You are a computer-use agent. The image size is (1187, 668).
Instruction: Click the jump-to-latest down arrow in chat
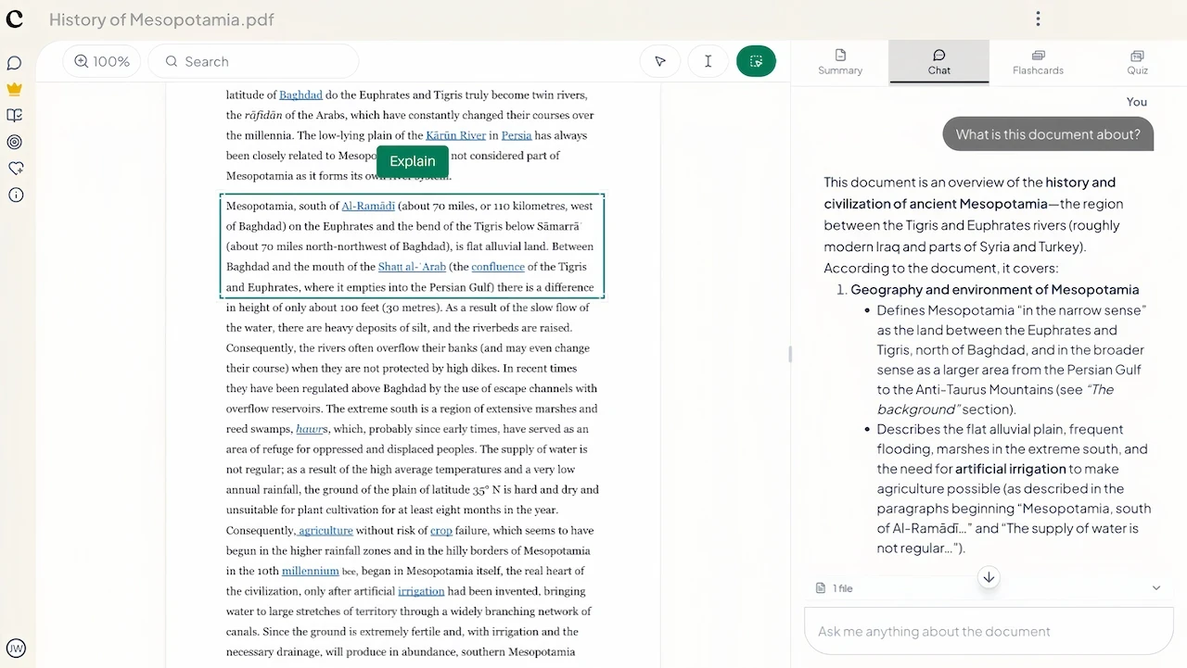[x=989, y=577]
